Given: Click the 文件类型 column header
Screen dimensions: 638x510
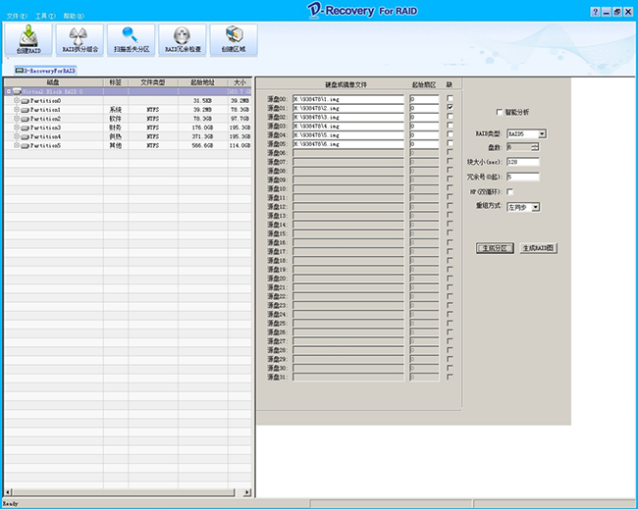Looking at the screenshot, I should (x=153, y=82).
